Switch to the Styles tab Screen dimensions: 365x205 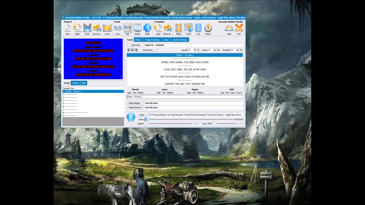tap(138, 40)
